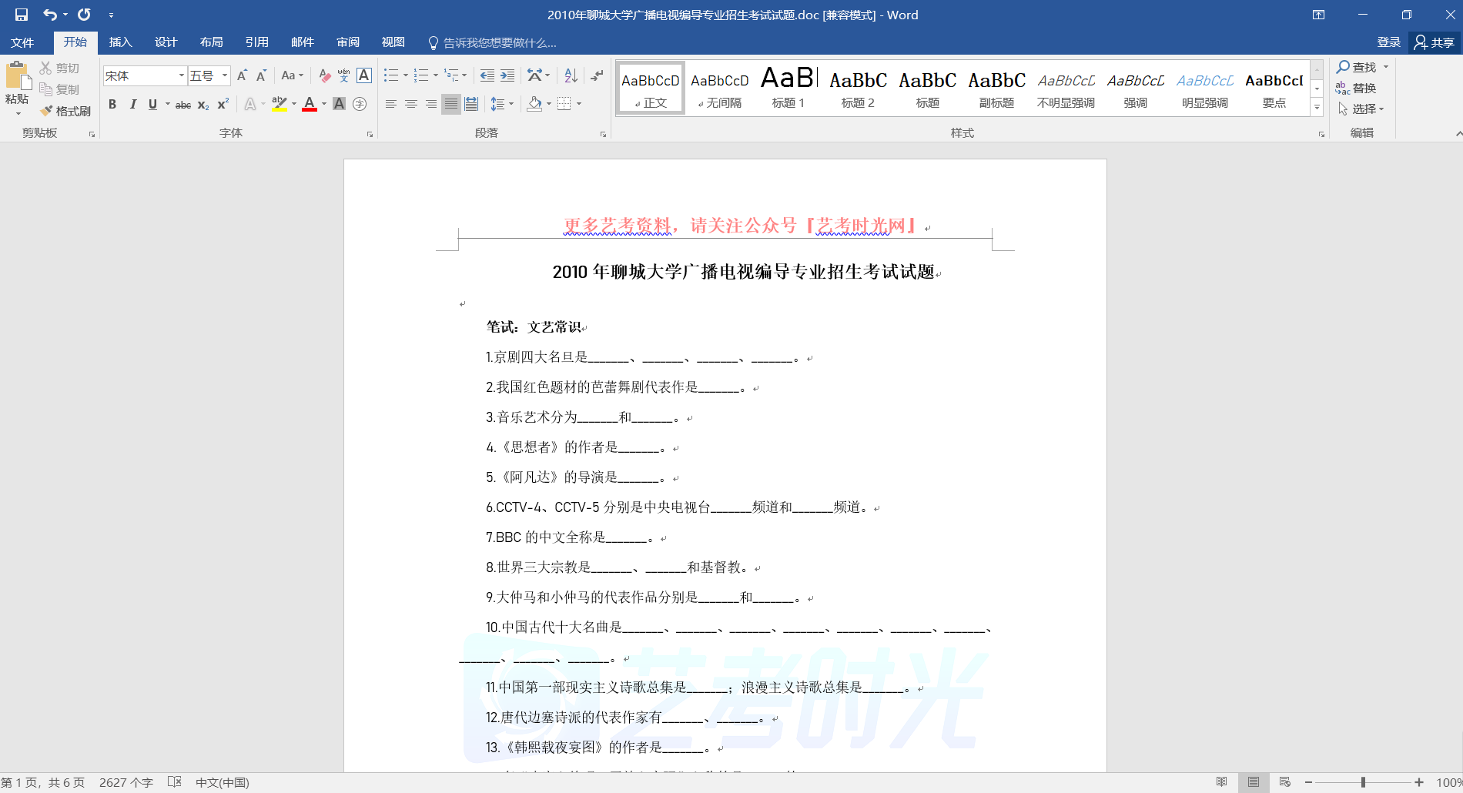Click the Sort icon in paragraph group
Screen dimensions: 1463x793
[x=571, y=75]
